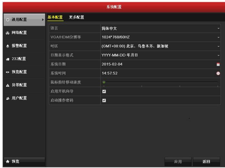Viewport: 225px width, 168px height.
Task: Open the clock picker for 系统时间
Action: pos(218,73)
